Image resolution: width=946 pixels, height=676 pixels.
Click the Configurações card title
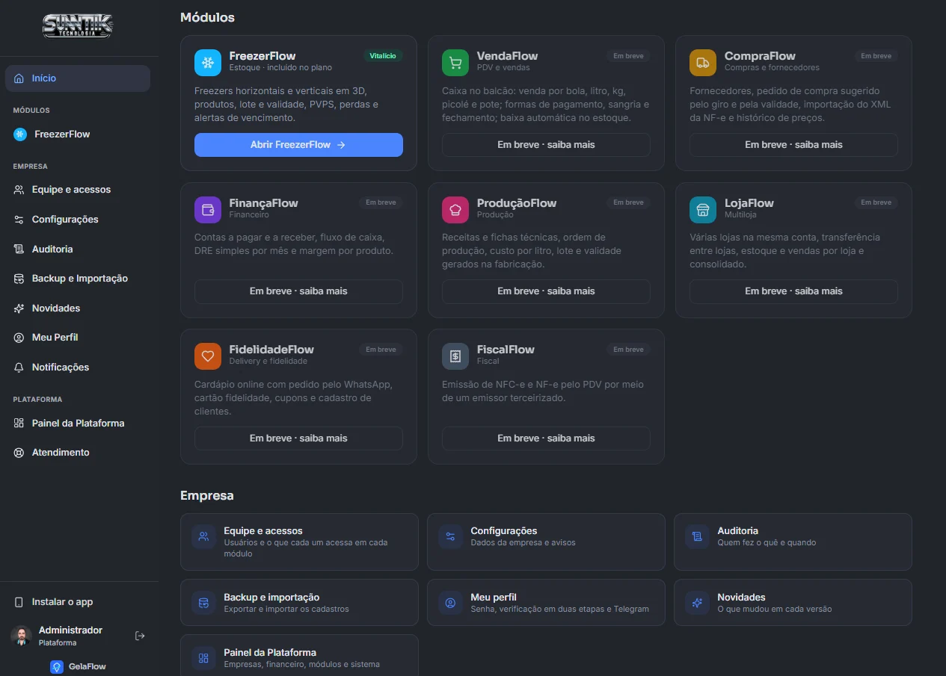[x=504, y=531]
